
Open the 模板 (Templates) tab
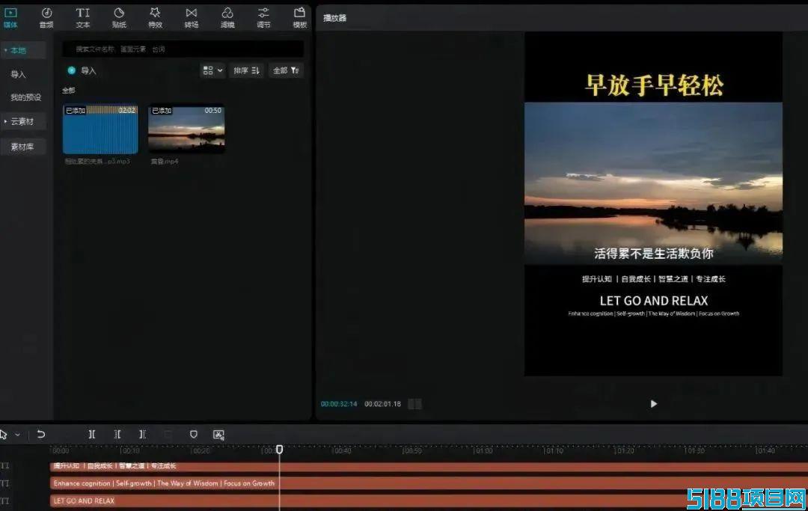point(299,17)
